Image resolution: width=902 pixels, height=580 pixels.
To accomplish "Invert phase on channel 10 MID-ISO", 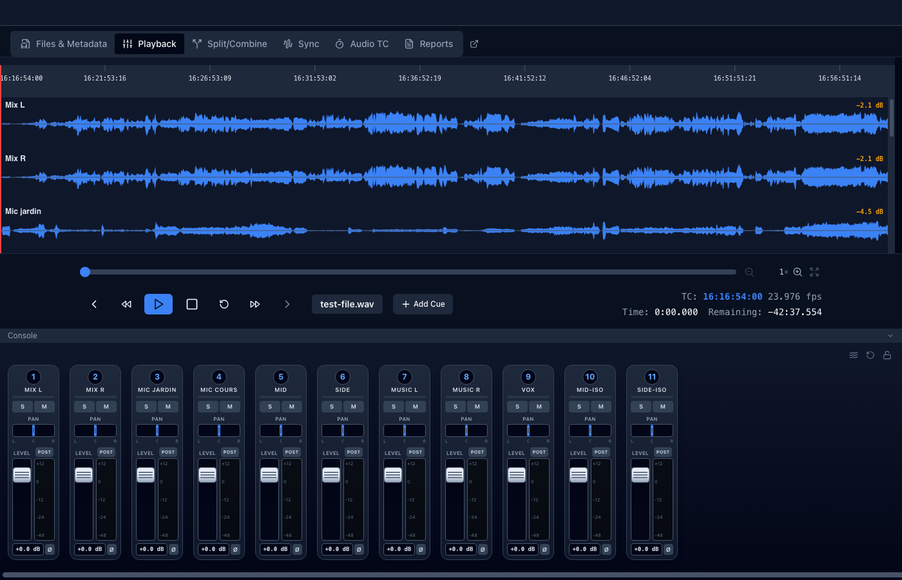I will point(606,550).
